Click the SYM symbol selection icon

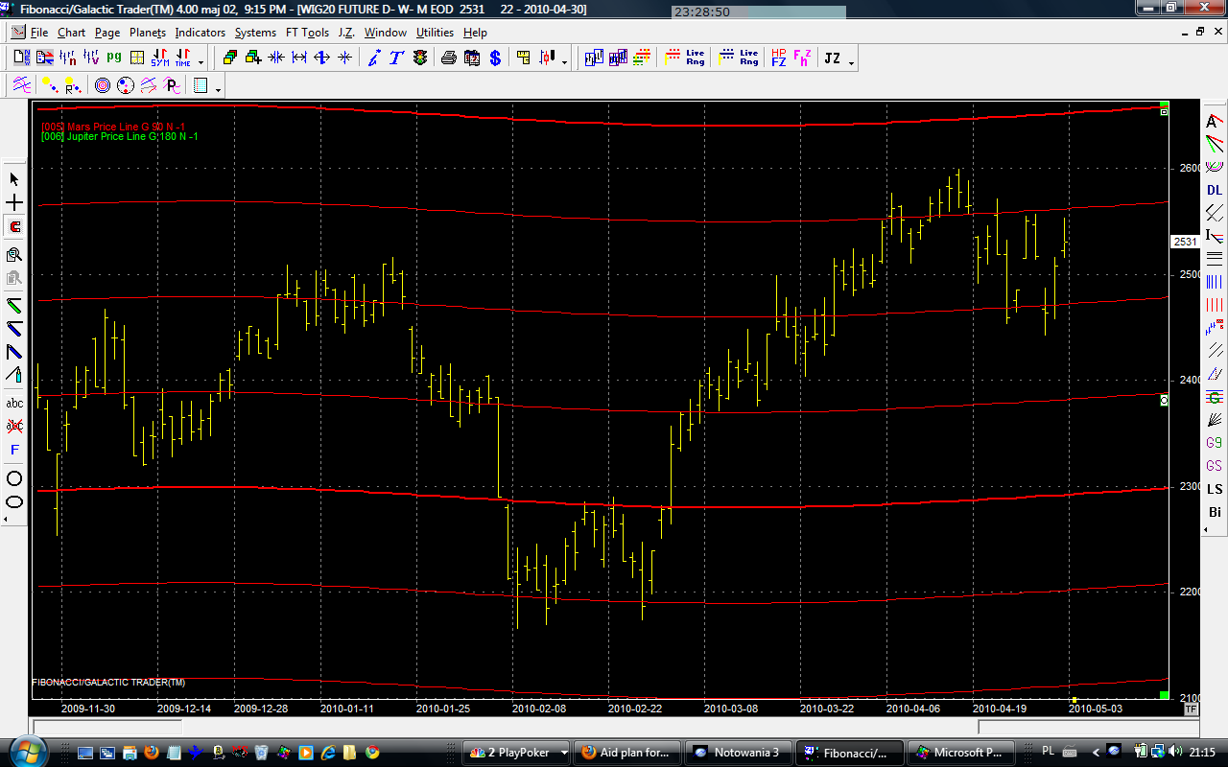(x=159, y=58)
